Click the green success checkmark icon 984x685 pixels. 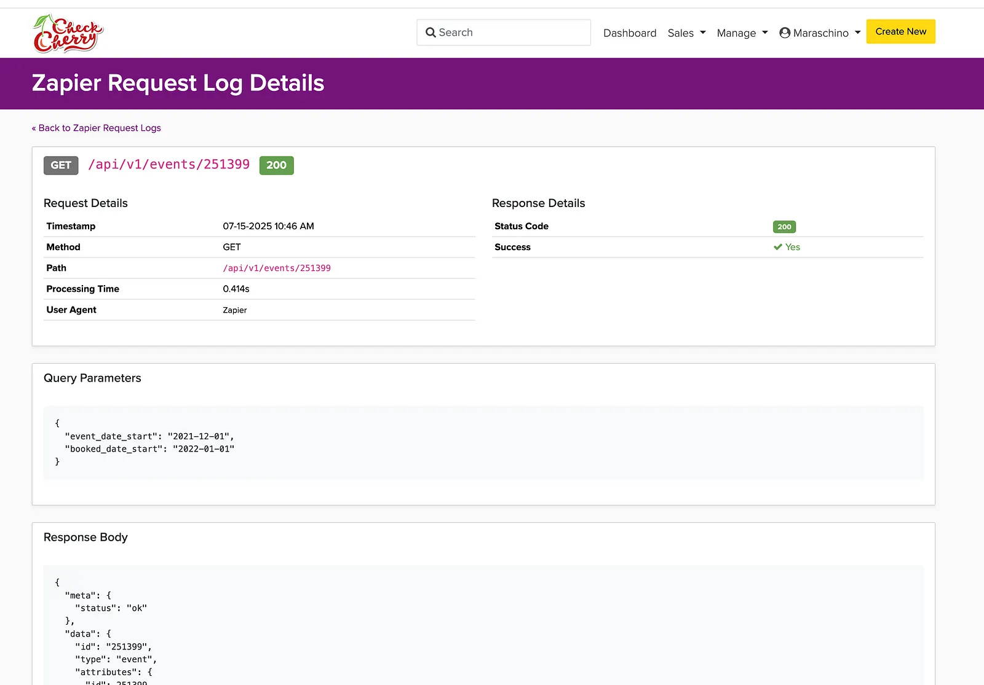pyautogui.click(x=778, y=247)
